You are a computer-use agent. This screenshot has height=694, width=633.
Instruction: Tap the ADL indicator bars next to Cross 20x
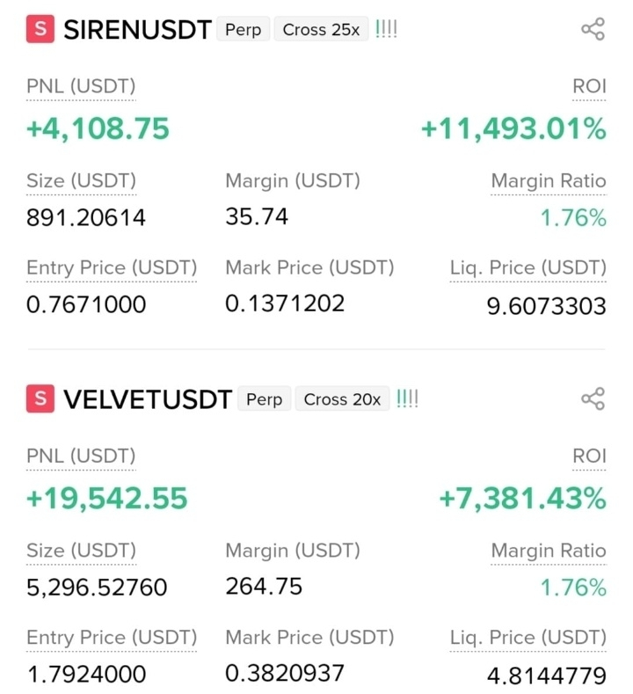coord(407,398)
